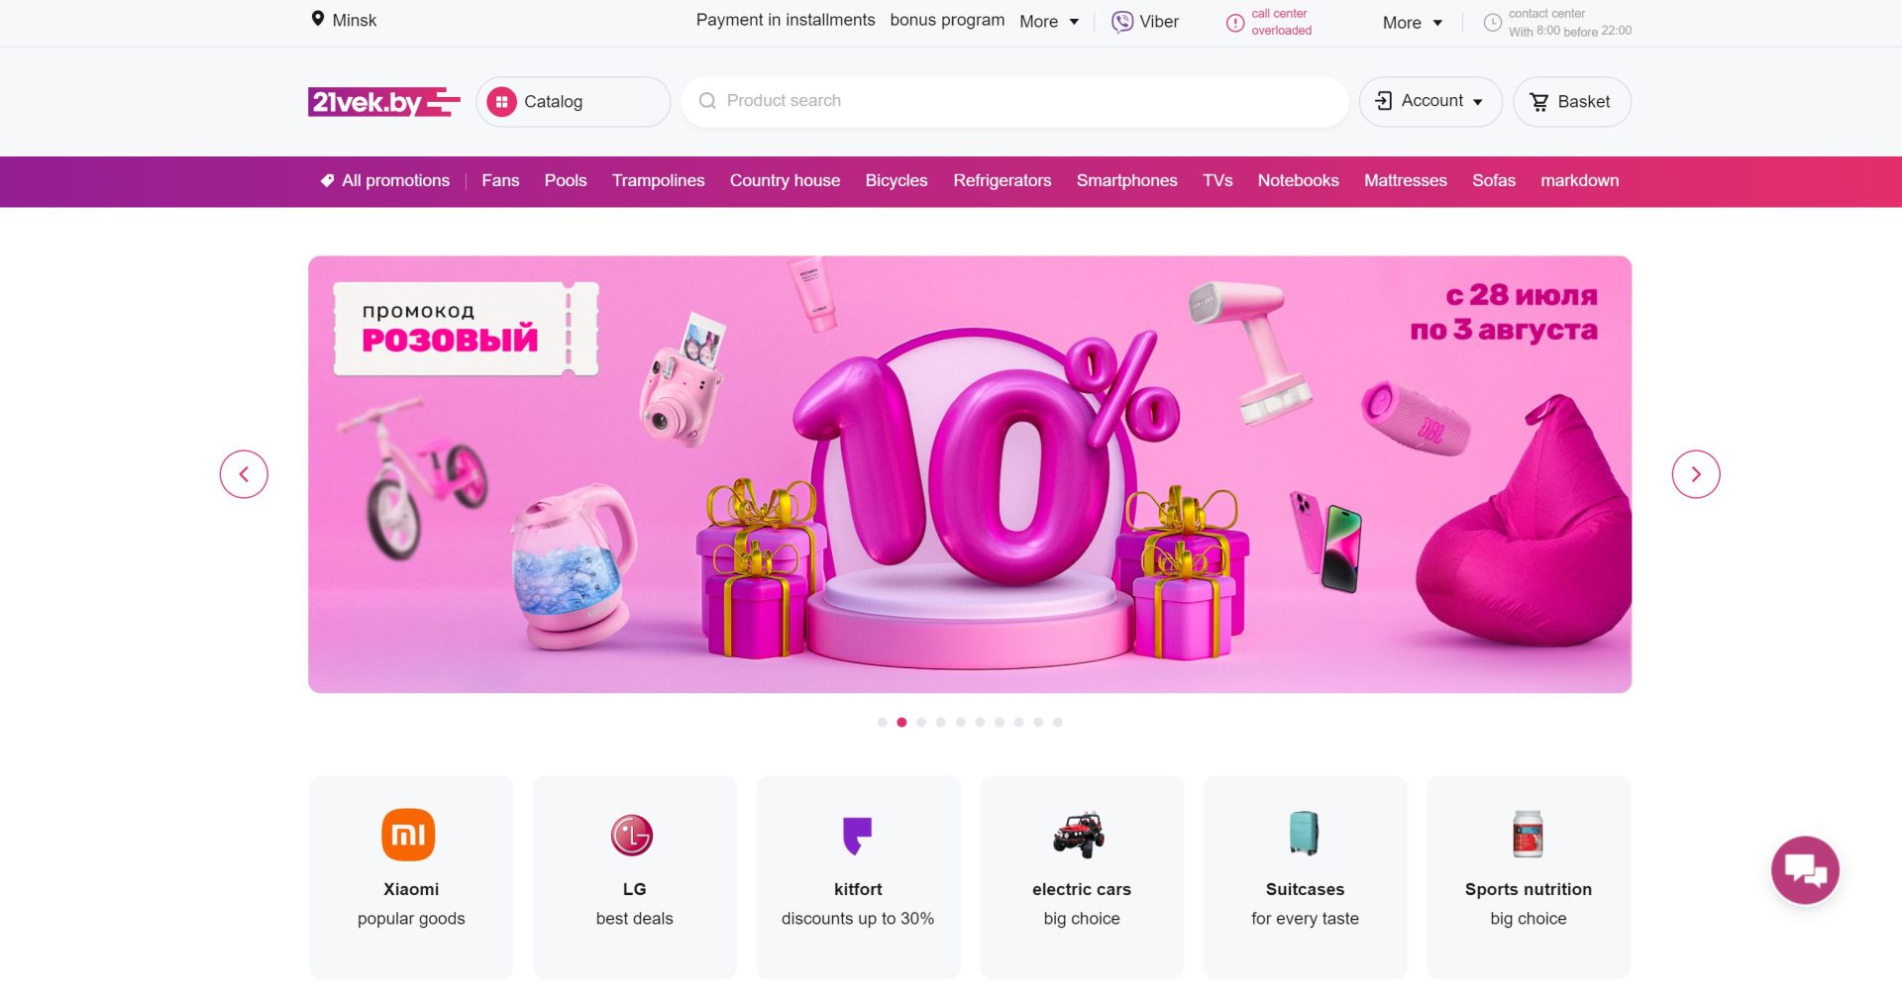Open the live chat bubble icon
Image resolution: width=1902 pixels, height=997 pixels.
point(1805,870)
